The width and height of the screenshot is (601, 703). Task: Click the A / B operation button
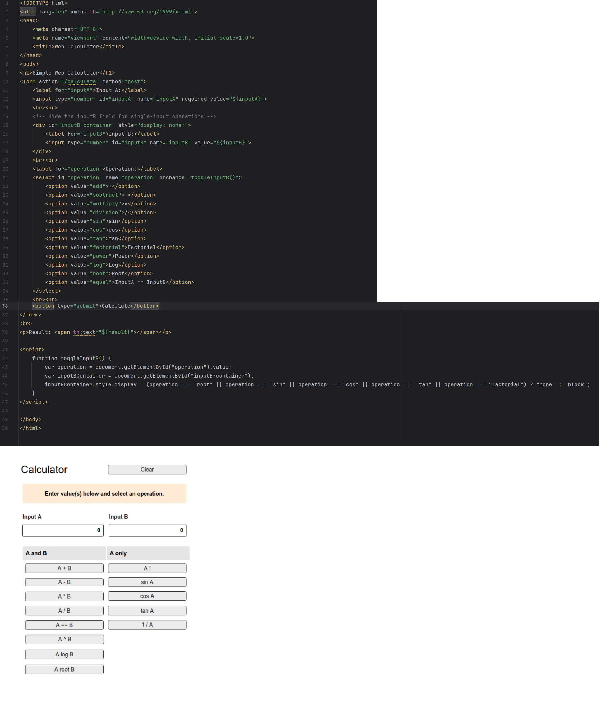pyautogui.click(x=64, y=610)
